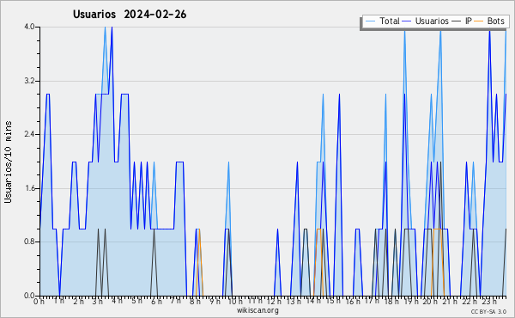Click the '0.8' y-axis value

pos(29,242)
